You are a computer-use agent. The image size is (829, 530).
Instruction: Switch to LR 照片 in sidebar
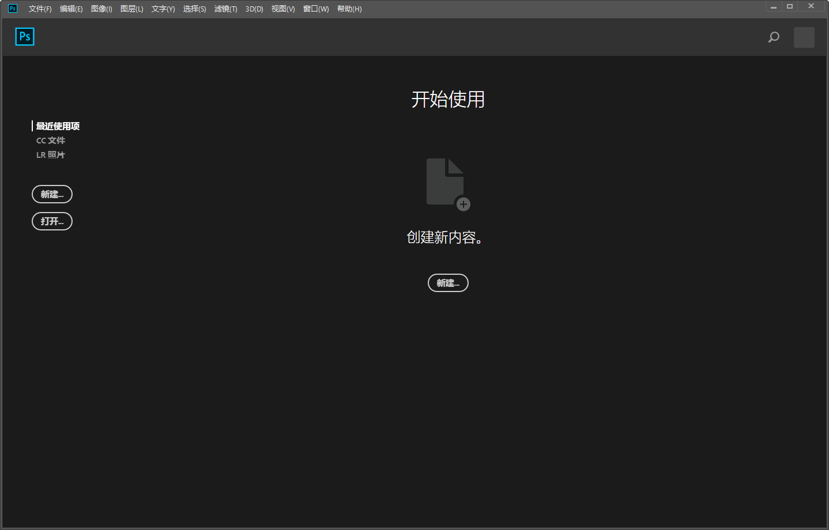[x=51, y=155]
